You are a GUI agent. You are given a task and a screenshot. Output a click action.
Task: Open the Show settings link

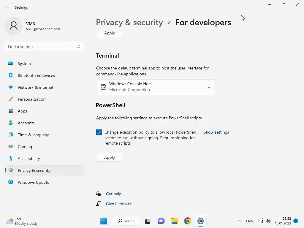pyautogui.click(x=216, y=132)
